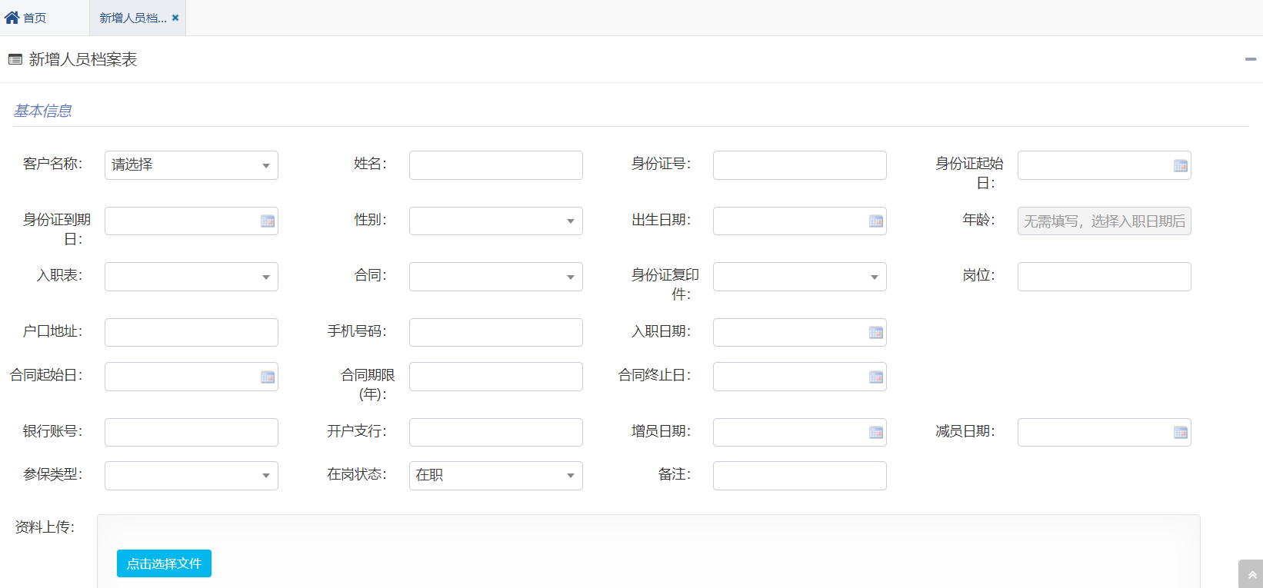The image size is (1263, 588).
Task: Click calendar icon in 增员日期 field
Action: tap(875, 433)
